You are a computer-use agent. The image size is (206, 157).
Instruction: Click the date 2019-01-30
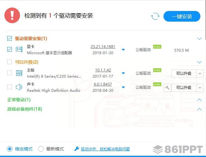tap(103, 53)
